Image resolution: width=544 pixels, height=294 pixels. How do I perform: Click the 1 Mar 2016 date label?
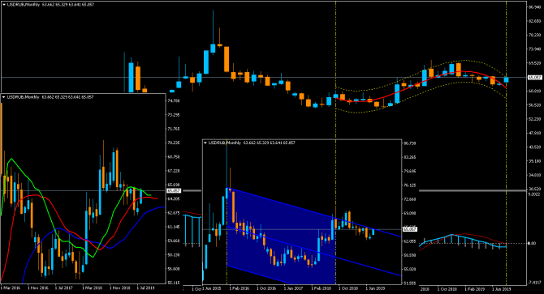tap(11, 288)
